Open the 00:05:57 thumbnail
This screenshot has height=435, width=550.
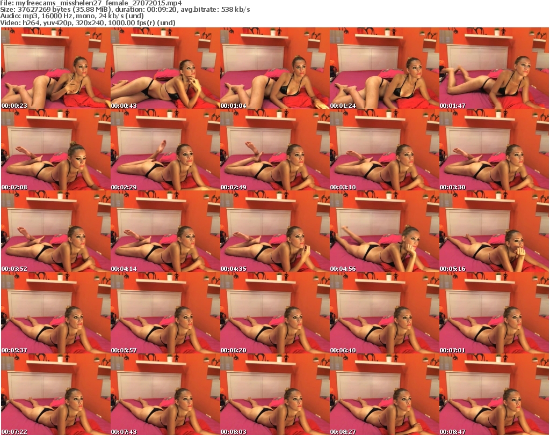point(165,313)
